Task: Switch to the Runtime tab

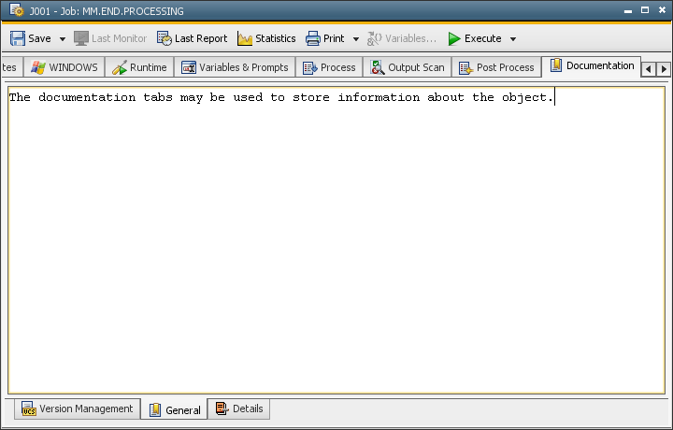Action: pyautogui.click(x=139, y=67)
